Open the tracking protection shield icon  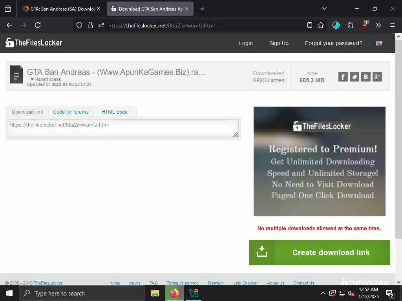pyautogui.click(x=79, y=25)
